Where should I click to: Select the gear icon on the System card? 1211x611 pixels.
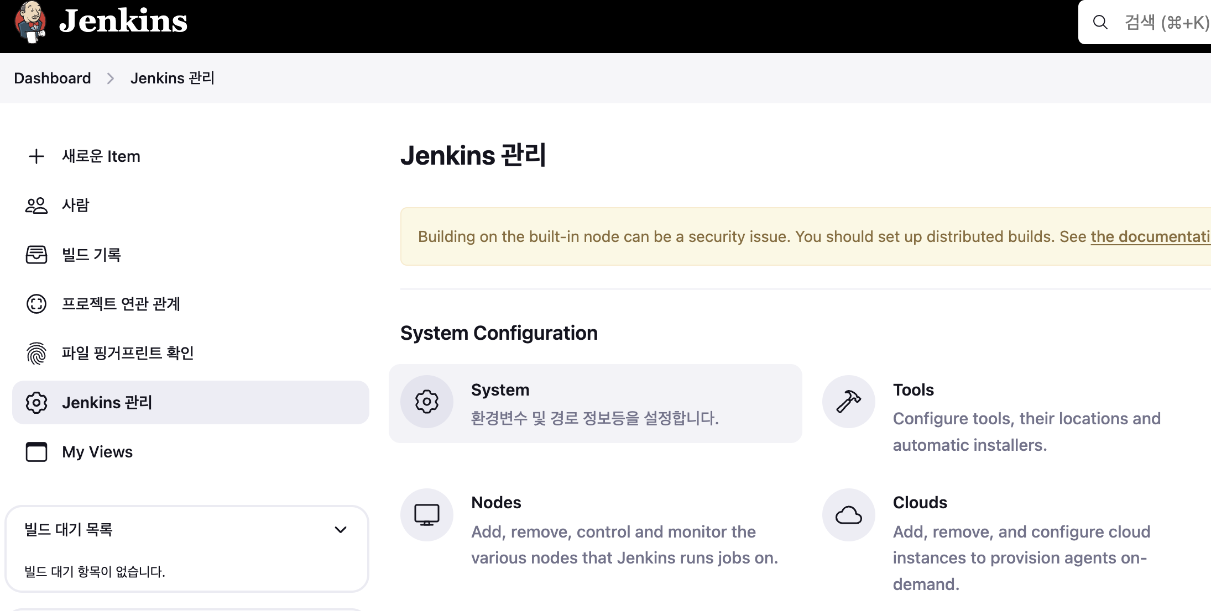(x=426, y=402)
